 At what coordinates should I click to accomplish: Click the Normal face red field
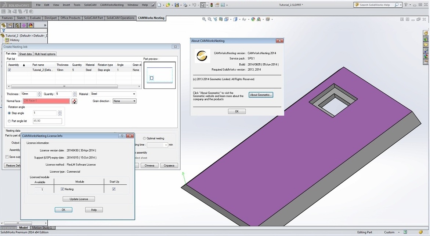[46, 101]
